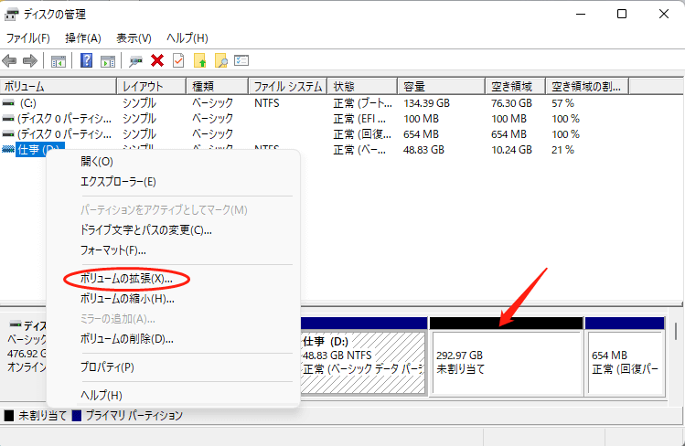Sort by ボリューム column header
The width and height of the screenshot is (685, 446).
click(59, 87)
